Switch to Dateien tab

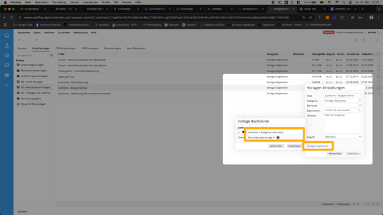22,48
